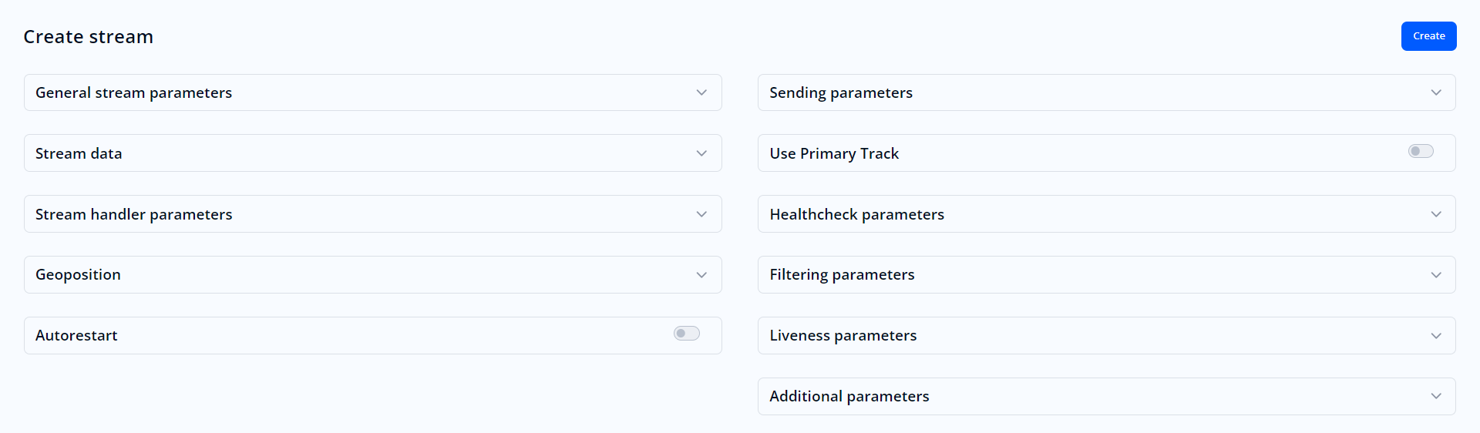Expand the Stream data chevron

701,153
